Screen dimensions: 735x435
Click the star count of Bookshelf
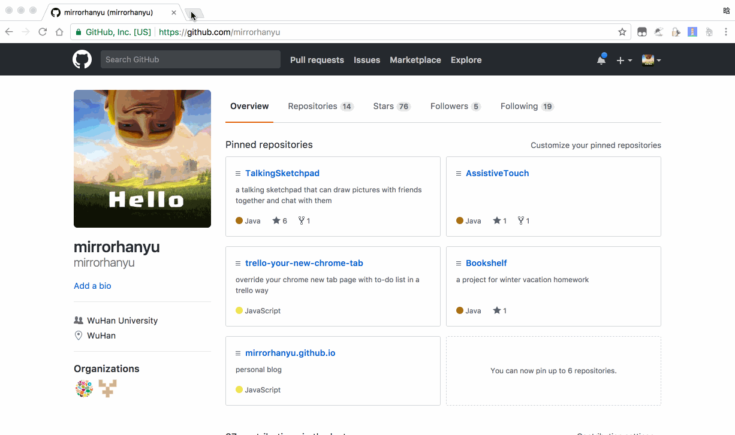click(500, 310)
